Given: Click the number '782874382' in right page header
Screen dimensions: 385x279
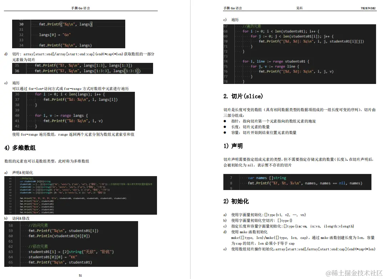Looking at the screenshot, I should pos(368,8).
